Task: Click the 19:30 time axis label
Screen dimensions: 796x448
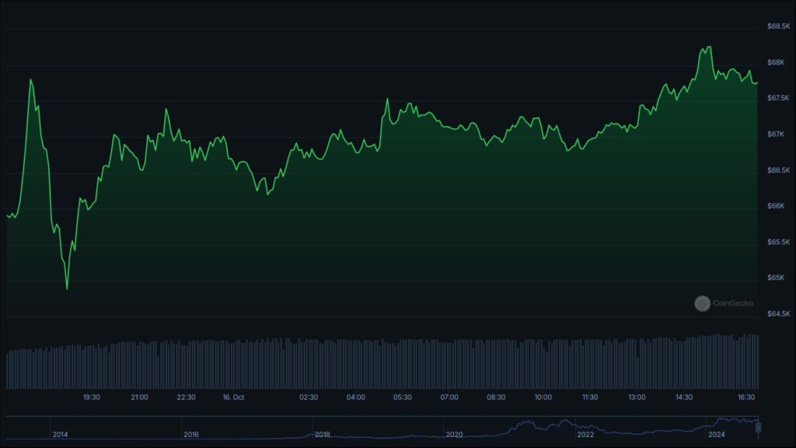Action: tap(92, 397)
